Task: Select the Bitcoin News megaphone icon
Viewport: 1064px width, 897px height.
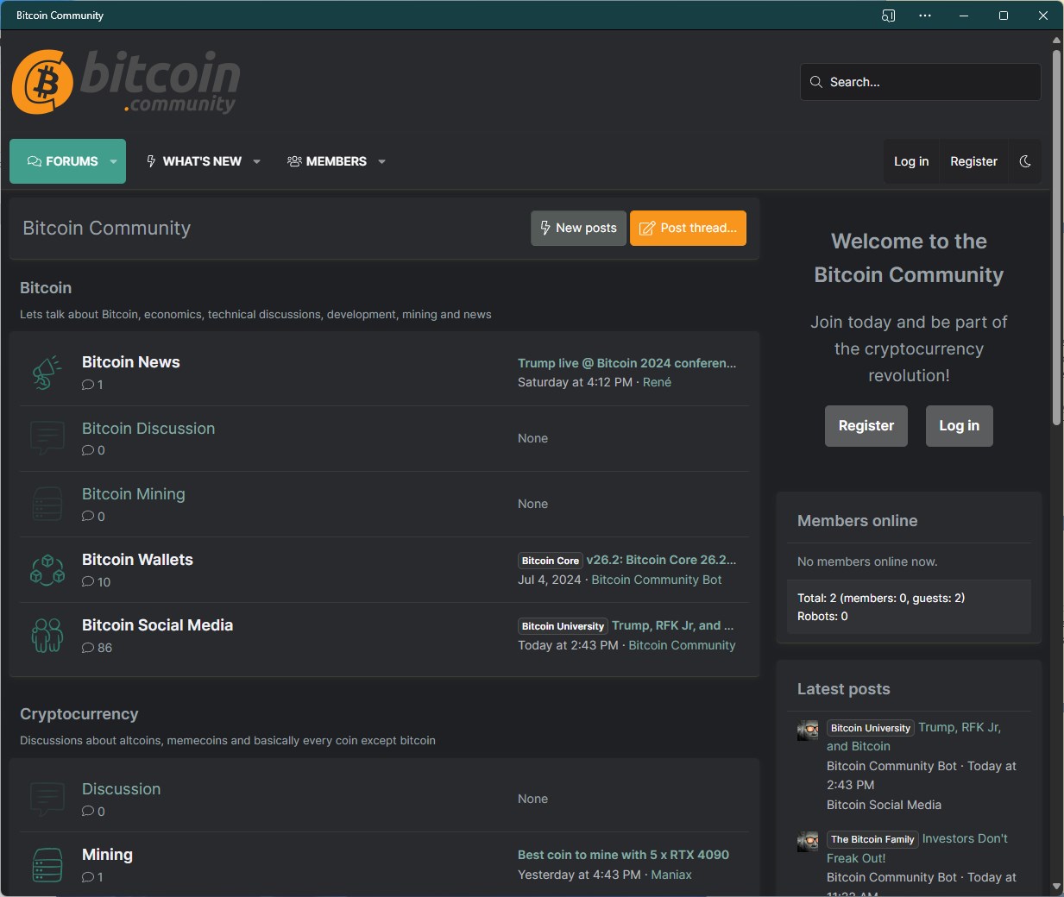Action: click(47, 372)
